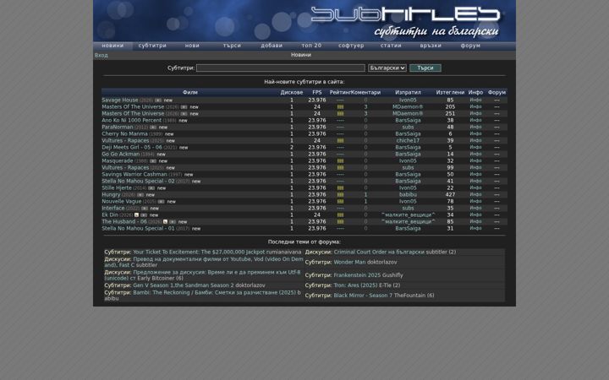Image resolution: width=609 pixels, height=380 pixels.
Task: Focus the Субтитри search input field
Action: coord(281,68)
